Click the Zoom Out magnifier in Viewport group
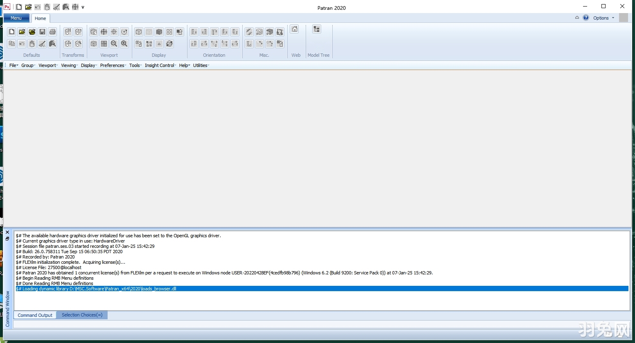Screen dimensions: 635x343 114,44
